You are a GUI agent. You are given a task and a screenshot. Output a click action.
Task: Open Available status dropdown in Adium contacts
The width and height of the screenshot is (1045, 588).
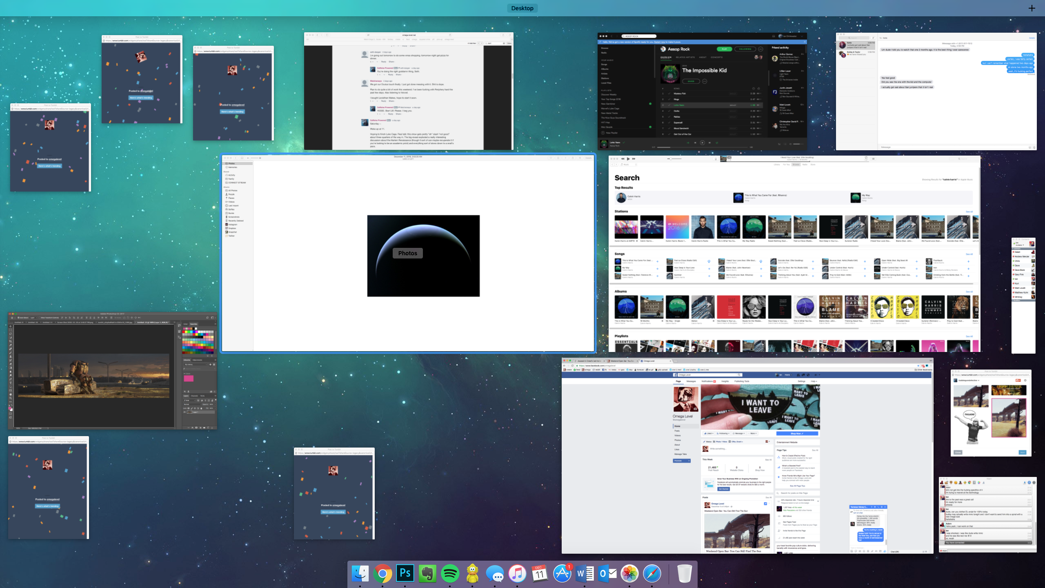point(1020,245)
